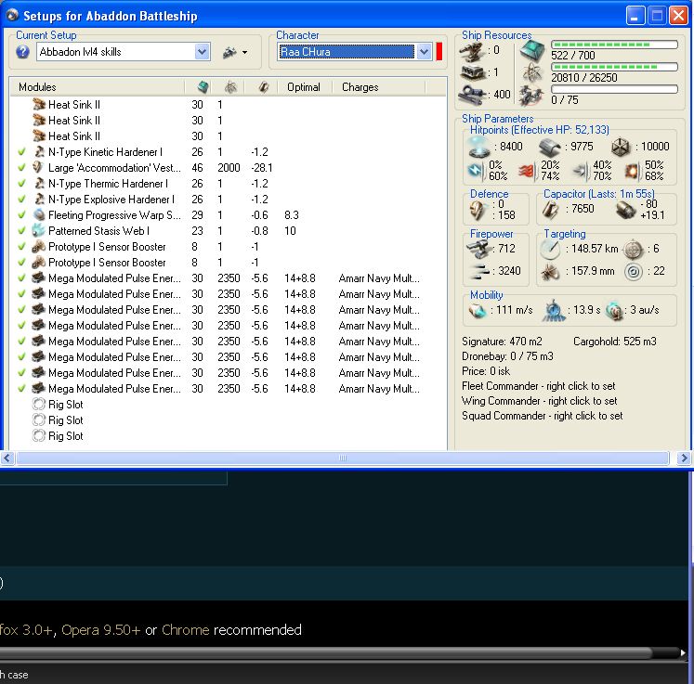Open the Character dropdown showing Raa CHura
Image resolution: width=694 pixels, height=684 pixels.
coord(424,52)
